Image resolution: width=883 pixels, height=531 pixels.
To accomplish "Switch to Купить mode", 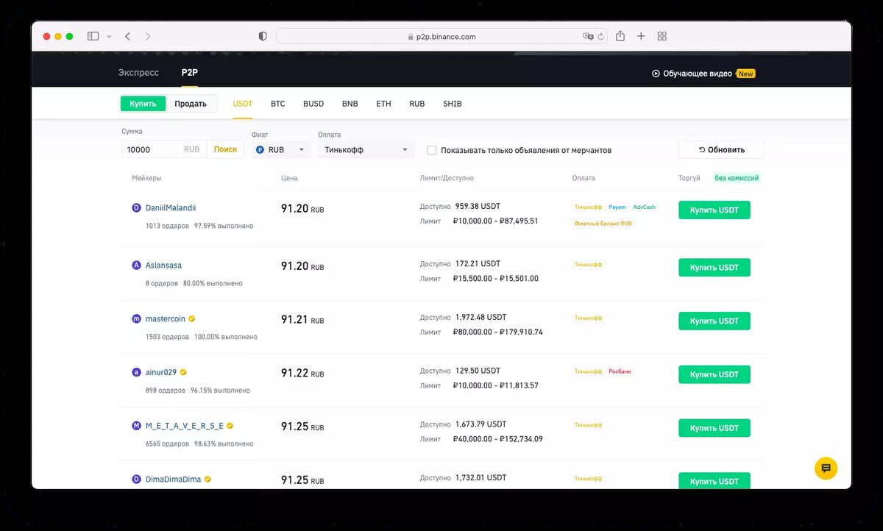I will coord(143,104).
